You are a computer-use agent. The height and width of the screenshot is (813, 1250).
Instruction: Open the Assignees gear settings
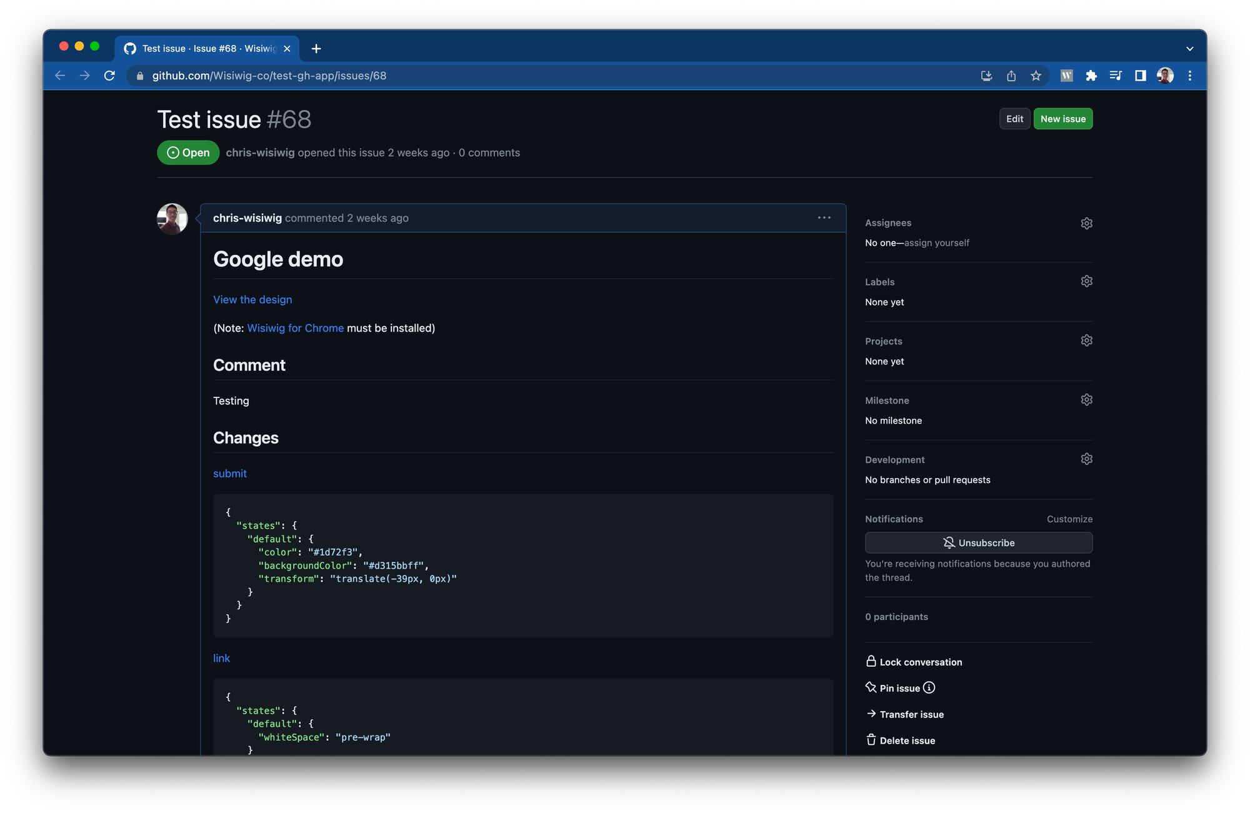(x=1086, y=223)
